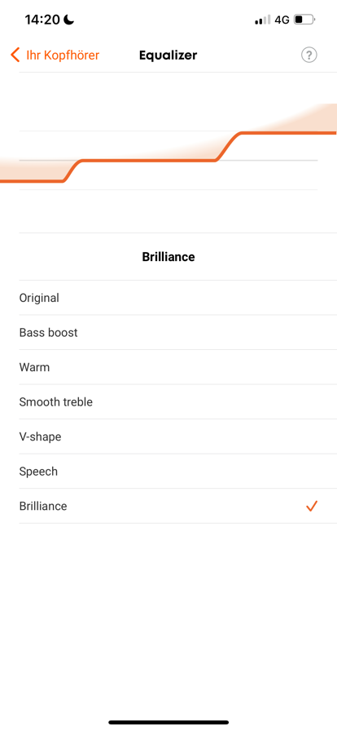Tap the home indicator bar at bottom
Viewport: 337px width, 731px height.
tap(168, 722)
